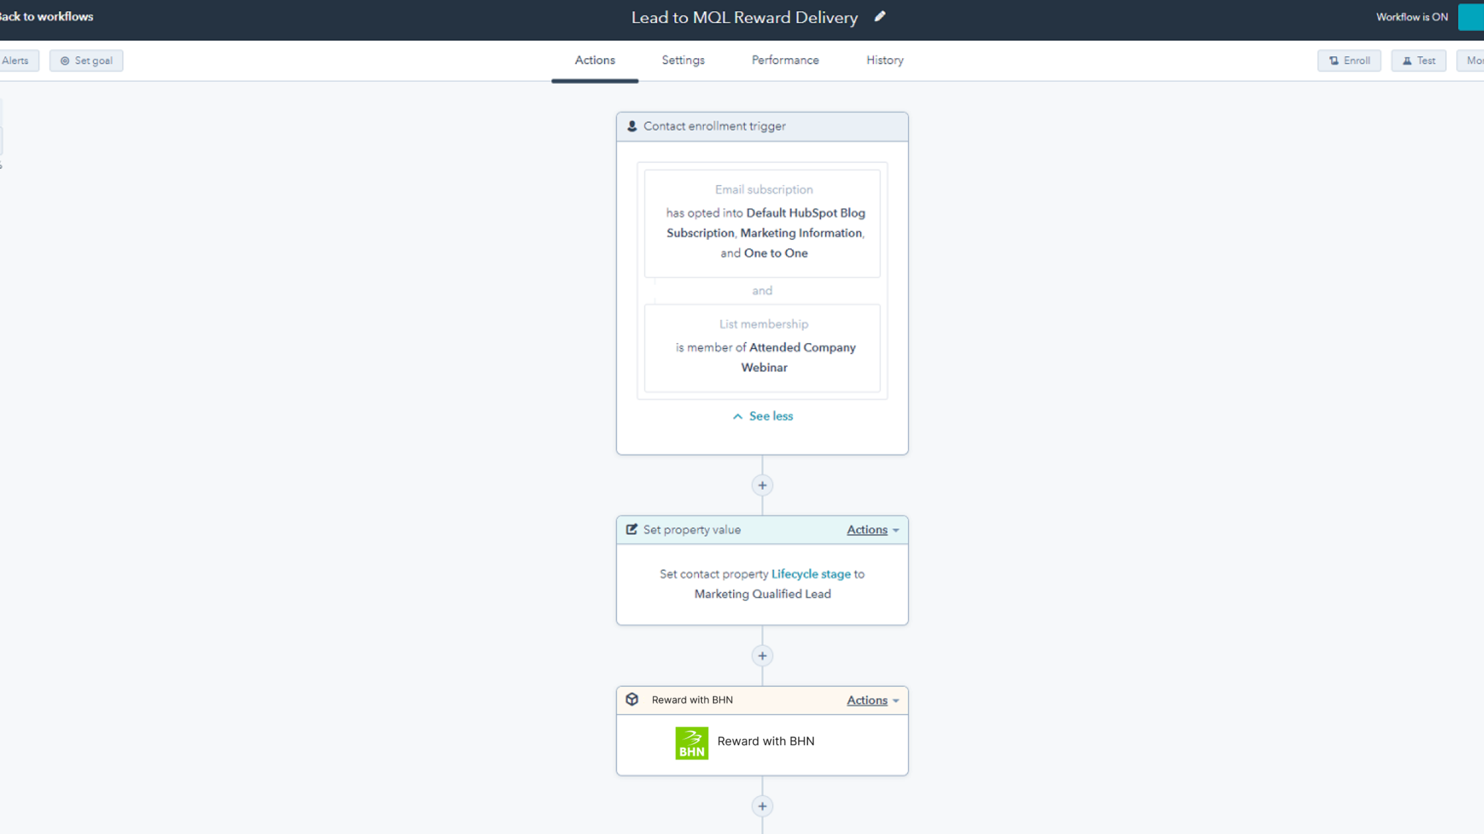Switch to the Performance tab
This screenshot has height=834, width=1484.
click(x=785, y=60)
